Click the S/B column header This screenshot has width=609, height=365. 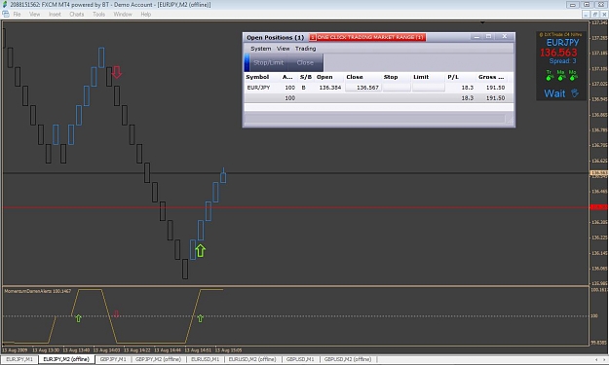point(306,77)
